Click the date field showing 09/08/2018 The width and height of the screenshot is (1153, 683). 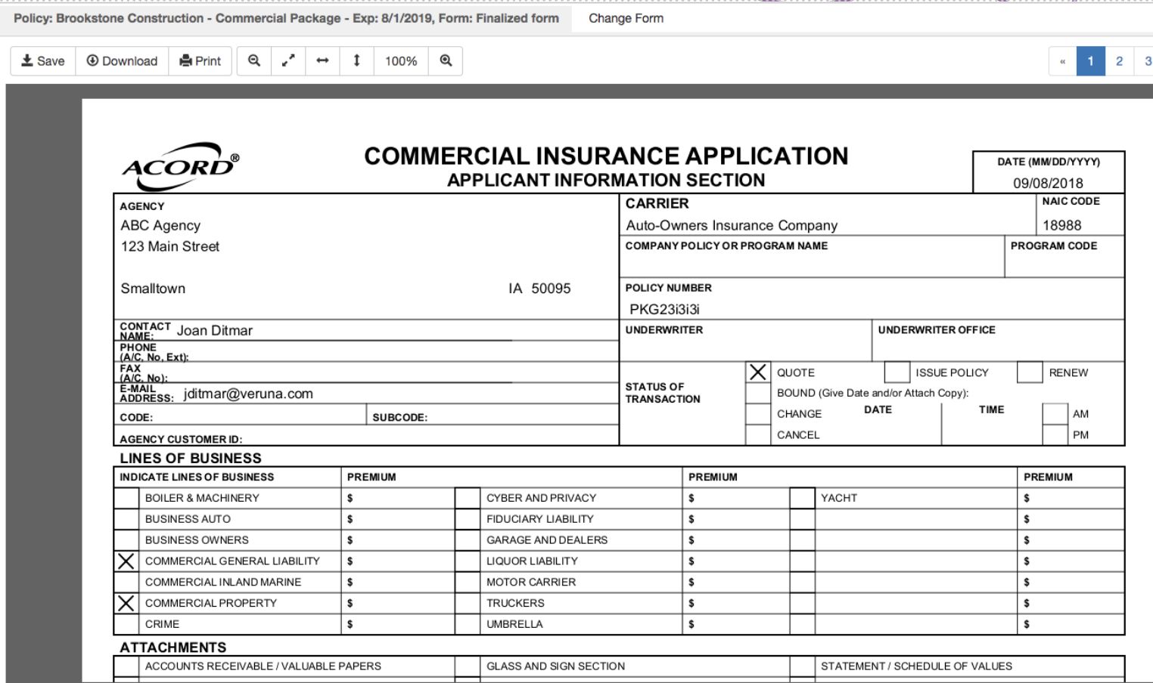coord(1048,183)
